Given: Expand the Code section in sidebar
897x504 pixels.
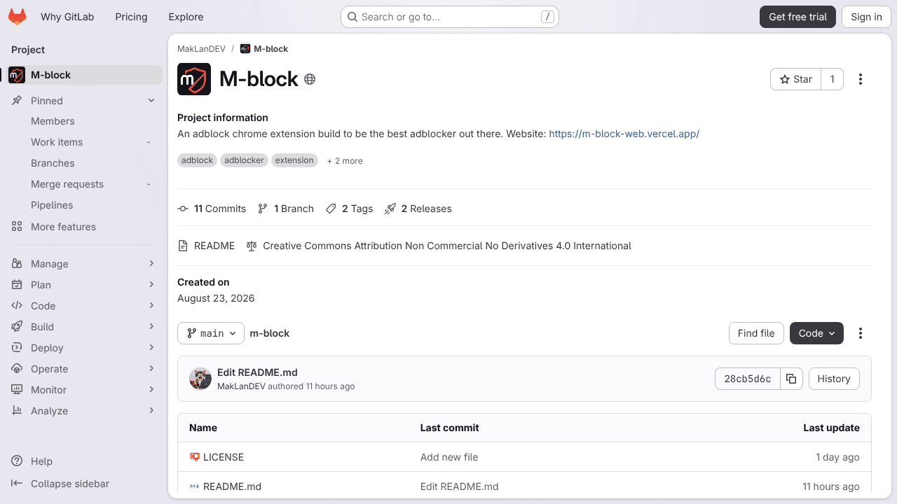Looking at the screenshot, I should coord(151,306).
